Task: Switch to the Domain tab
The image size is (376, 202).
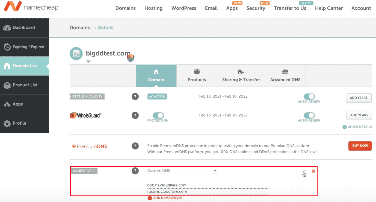Action: coord(156,76)
